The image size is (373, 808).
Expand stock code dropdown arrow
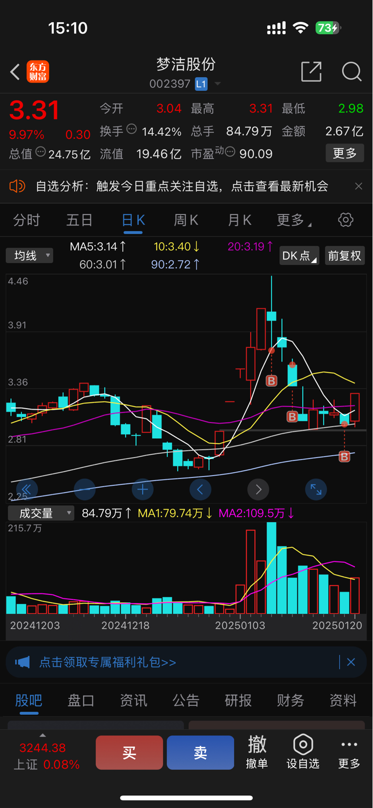218,84
